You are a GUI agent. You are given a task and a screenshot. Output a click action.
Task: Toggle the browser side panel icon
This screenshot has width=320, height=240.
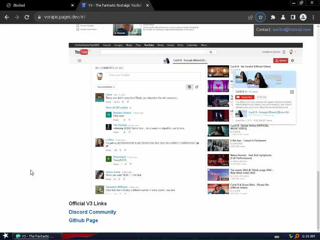pos(293,17)
